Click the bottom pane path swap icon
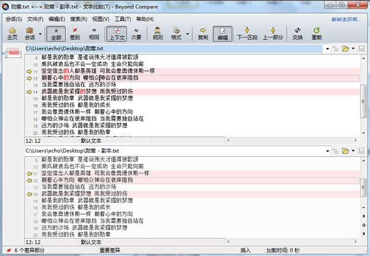 [335, 151]
